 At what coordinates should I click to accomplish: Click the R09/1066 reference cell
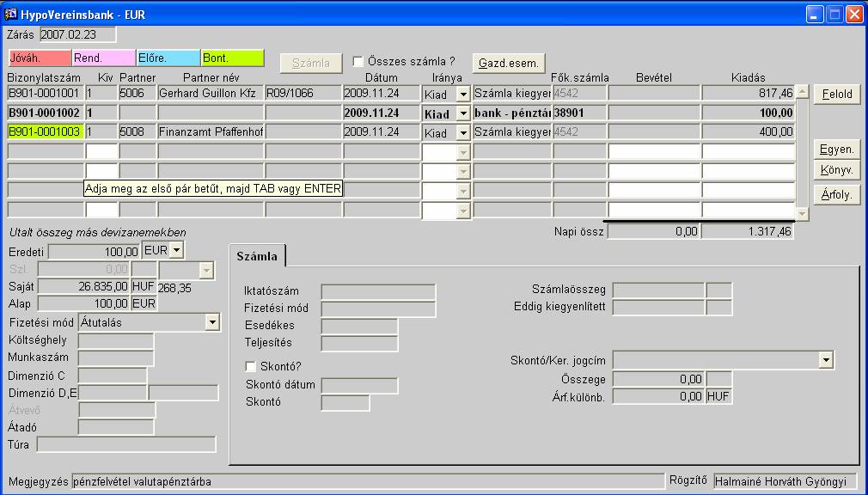pyautogui.click(x=303, y=93)
